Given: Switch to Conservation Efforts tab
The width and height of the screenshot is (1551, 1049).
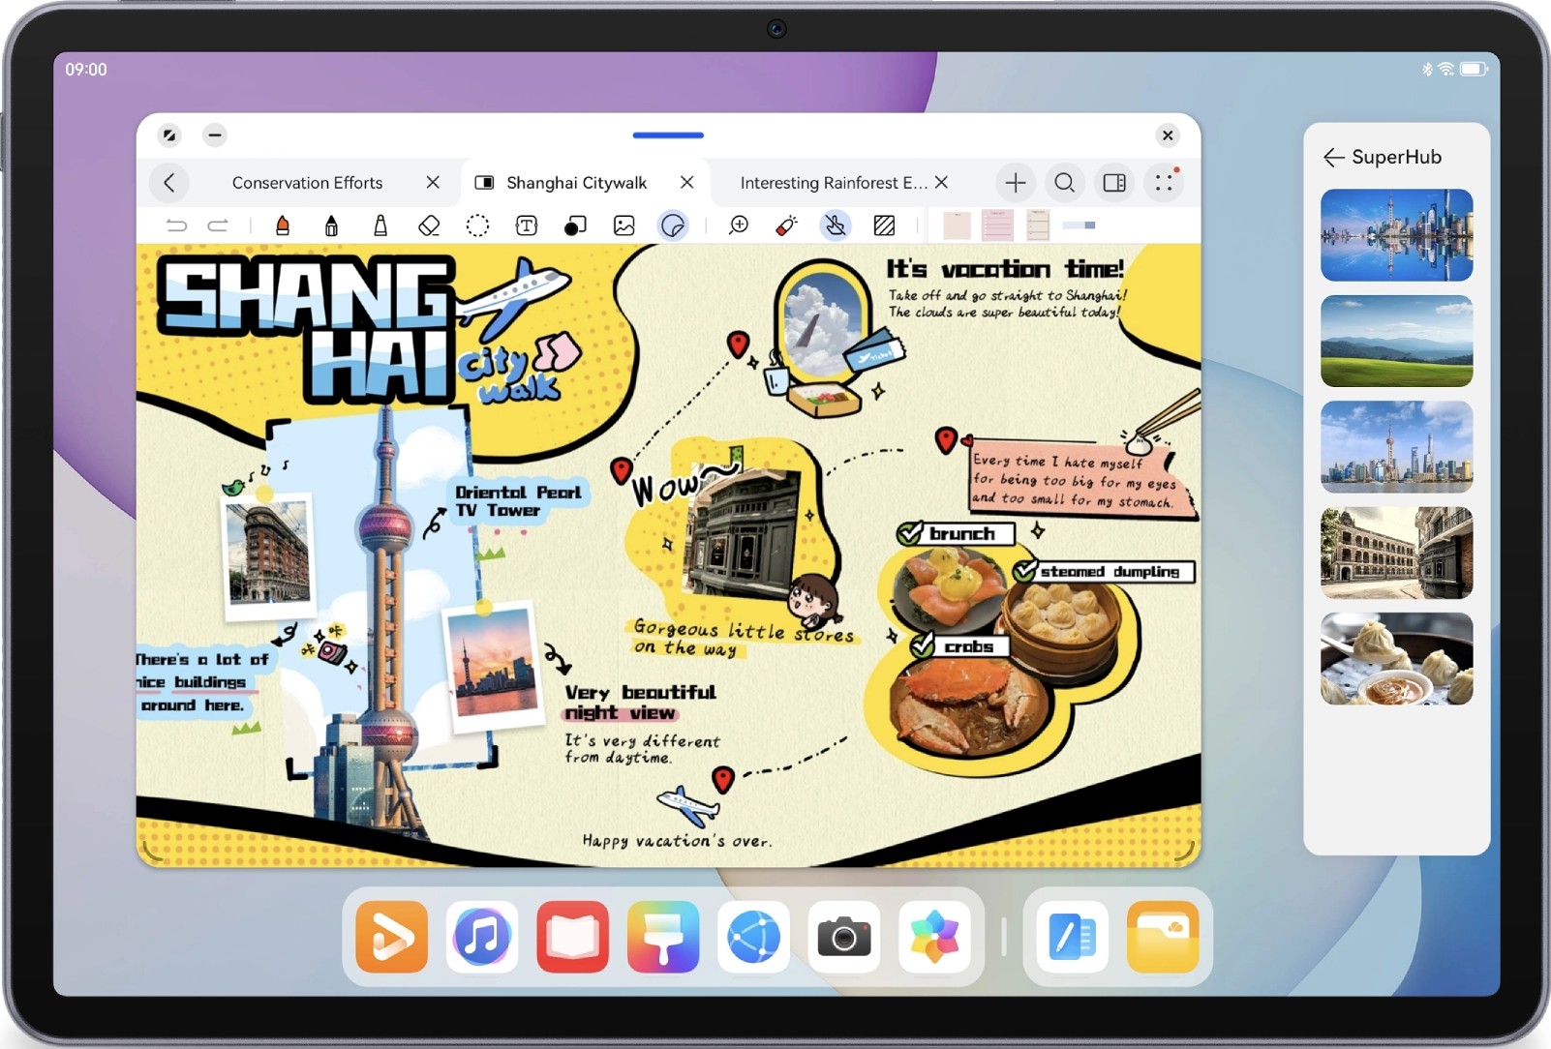Looking at the screenshot, I should pyautogui.click(x=307, y=183).
